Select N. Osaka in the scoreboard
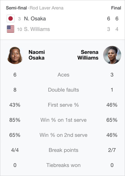The width and height of the screenshot is (125, 176). (x=35, y=19)
